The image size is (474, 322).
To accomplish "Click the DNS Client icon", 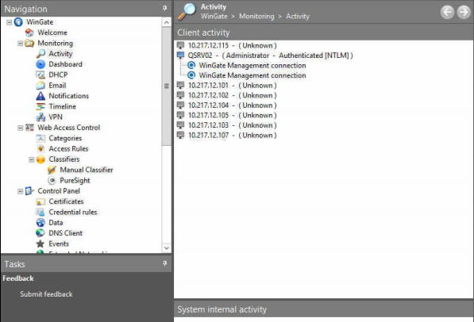I will [40, 233].
